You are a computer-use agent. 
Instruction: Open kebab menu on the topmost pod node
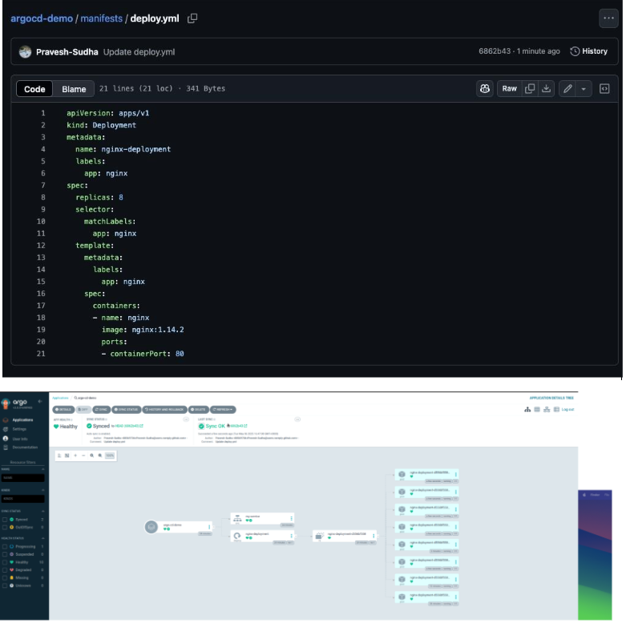pos(455,475)
